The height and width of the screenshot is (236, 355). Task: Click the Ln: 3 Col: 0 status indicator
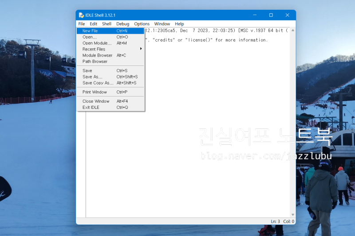[x=282, y=221]
